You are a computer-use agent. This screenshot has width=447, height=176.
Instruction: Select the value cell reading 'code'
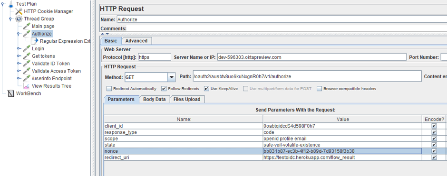[x=342, y=132]
